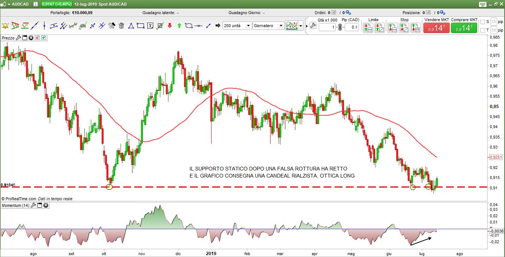Viewport: 505px width, 257px height.
Task: Maximize the Momentum indicator panel
Action: [x=40, y=205]
